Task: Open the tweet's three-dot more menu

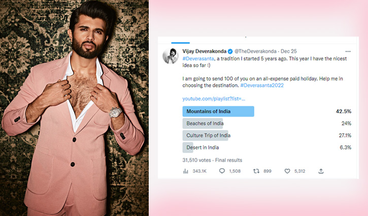Action: 348,51
